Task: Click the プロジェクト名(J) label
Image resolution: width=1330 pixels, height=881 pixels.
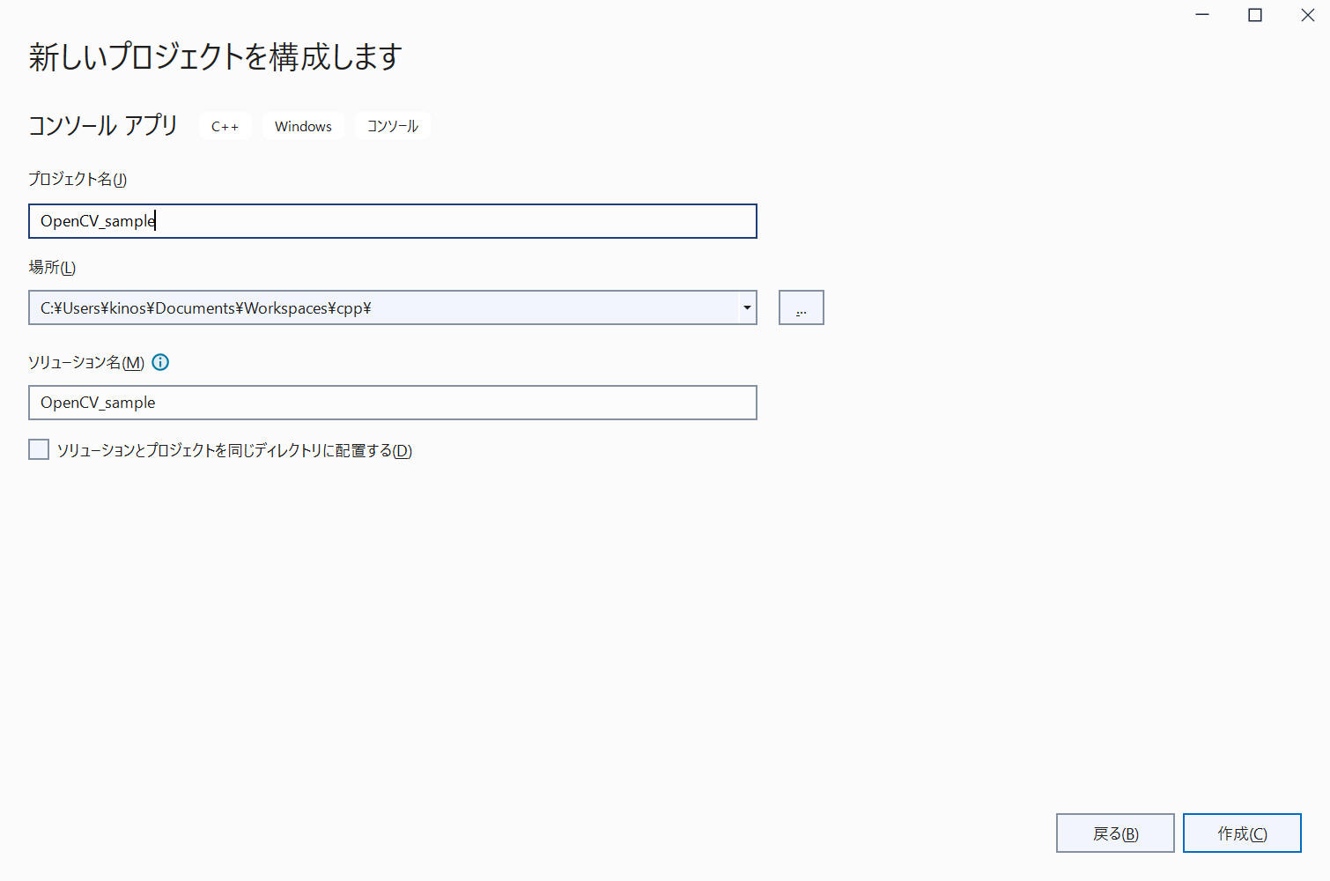Action: pos(78,180)
